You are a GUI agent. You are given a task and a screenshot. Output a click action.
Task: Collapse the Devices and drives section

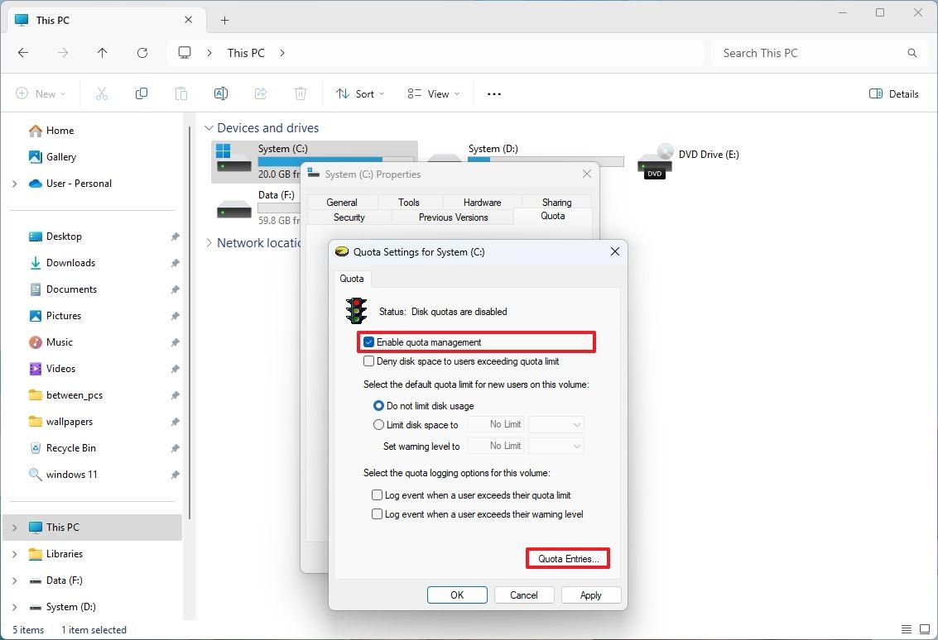coord(209,127)
